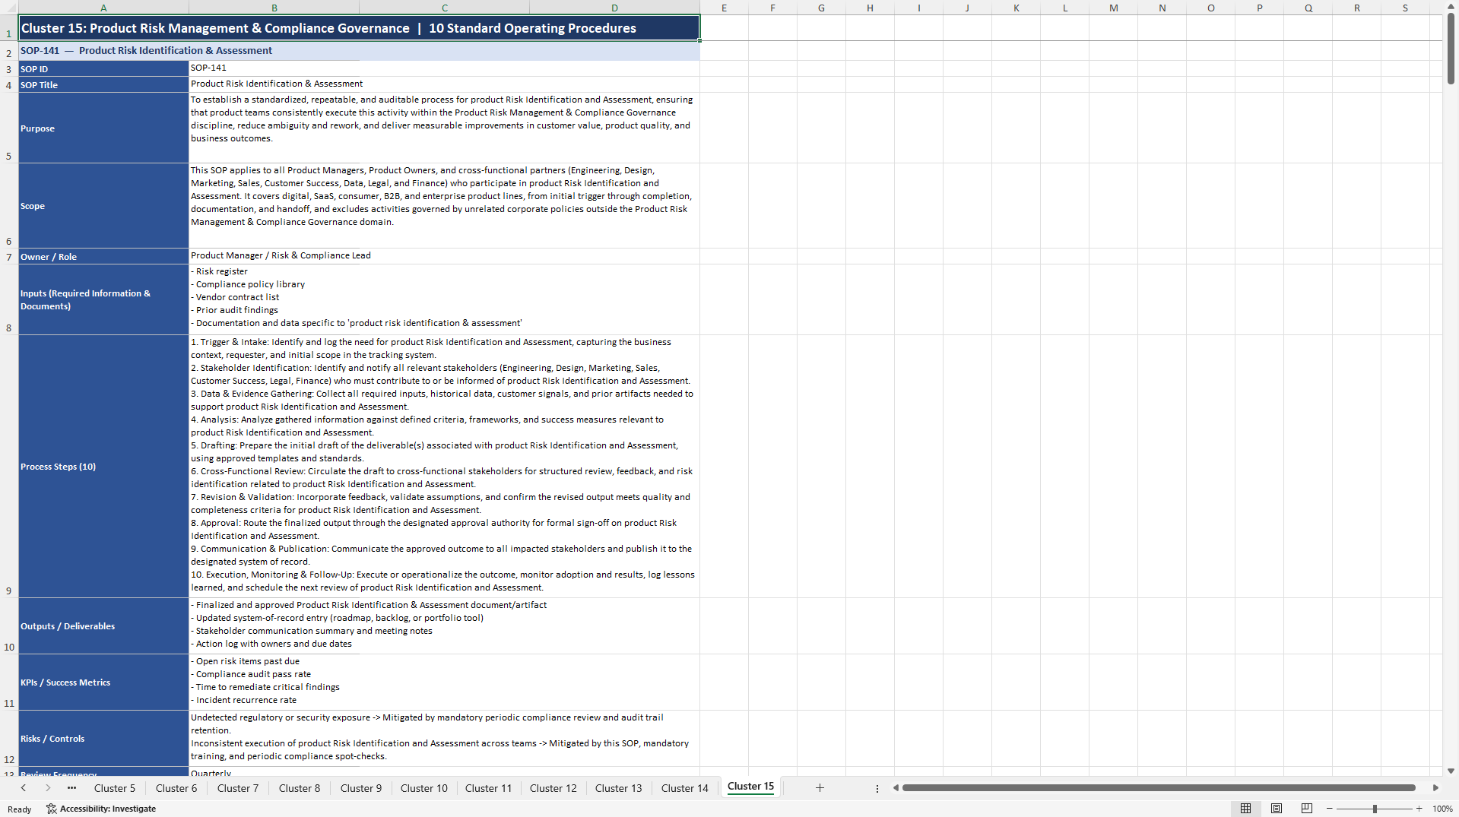Open Cluster 14 sheet tab

point(685,788)
